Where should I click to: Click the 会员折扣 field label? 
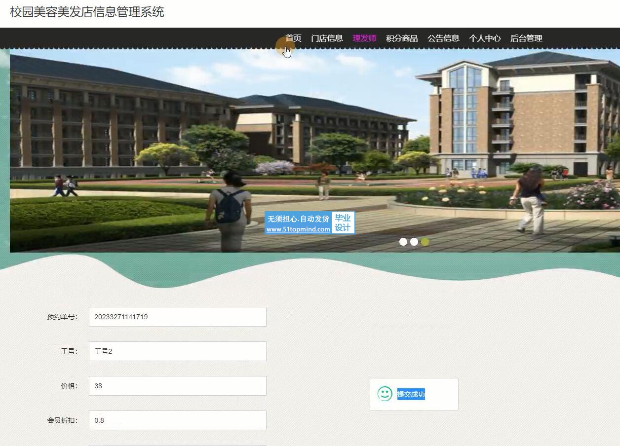(x=62, y=420)
